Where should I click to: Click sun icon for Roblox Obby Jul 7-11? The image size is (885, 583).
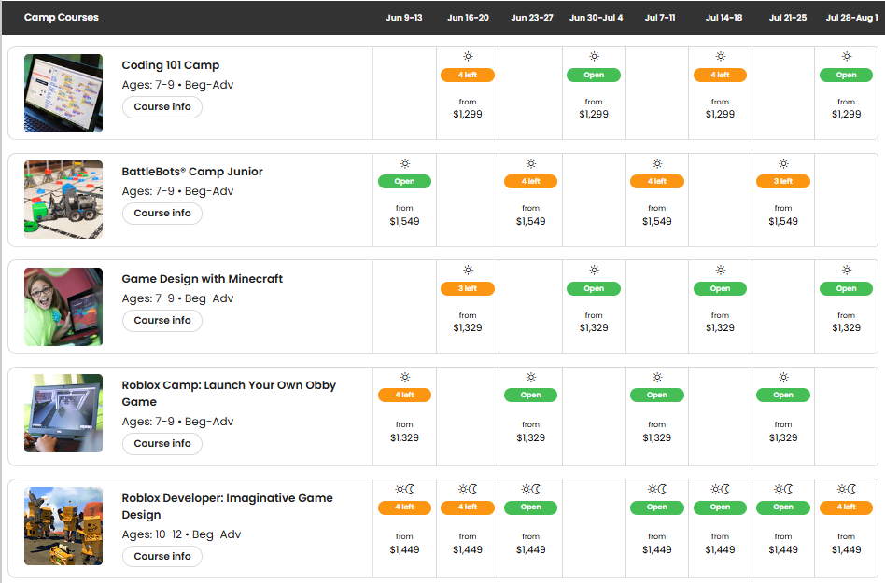coord(657,377)
